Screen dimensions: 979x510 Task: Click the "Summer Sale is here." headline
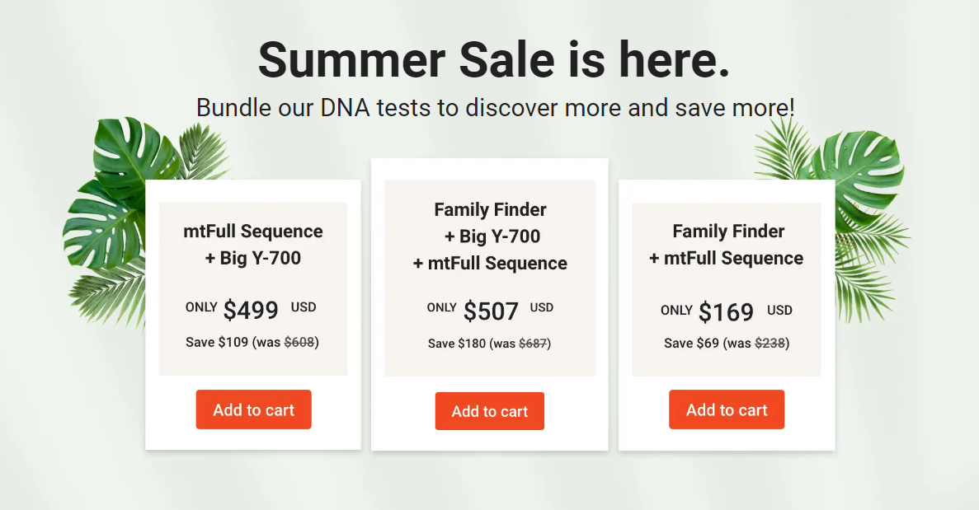(x=493, y=59)
